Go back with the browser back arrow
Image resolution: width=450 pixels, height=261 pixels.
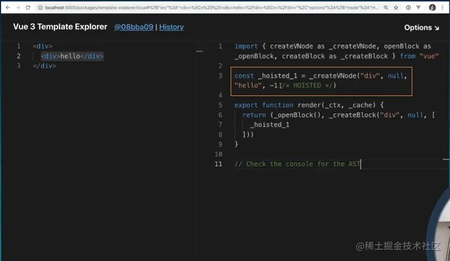pyautogui.click(x=8, y=8)
